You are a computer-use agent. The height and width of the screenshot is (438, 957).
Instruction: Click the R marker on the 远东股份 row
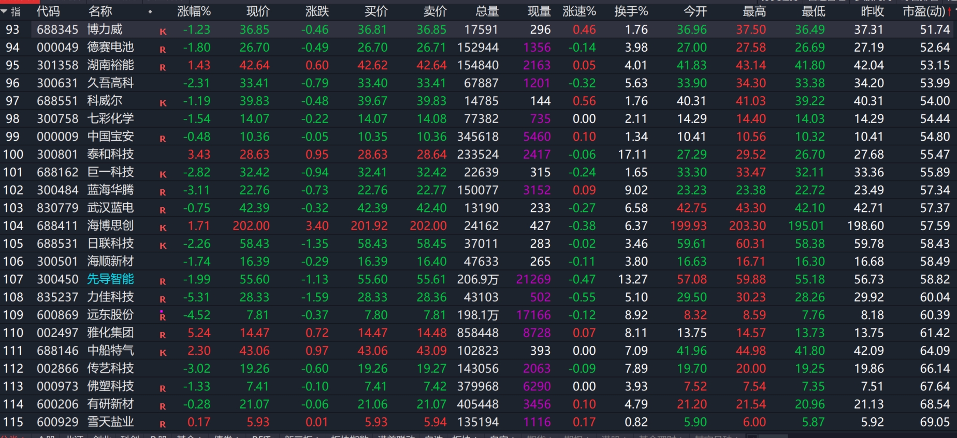(x=163, y=316)
